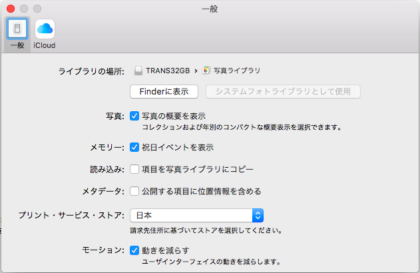Viewport: 420px width, 273px height.
Task: Click the TRANS32GB path text
Action: pos(168,71)
